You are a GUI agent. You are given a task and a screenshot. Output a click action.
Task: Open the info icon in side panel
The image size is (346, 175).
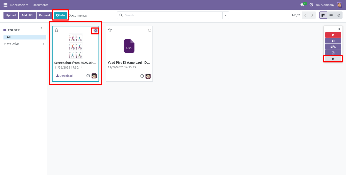[333, 59]
